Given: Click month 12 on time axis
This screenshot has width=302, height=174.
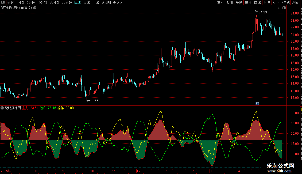Looking at the screenshot, I should tap(138, 171).
